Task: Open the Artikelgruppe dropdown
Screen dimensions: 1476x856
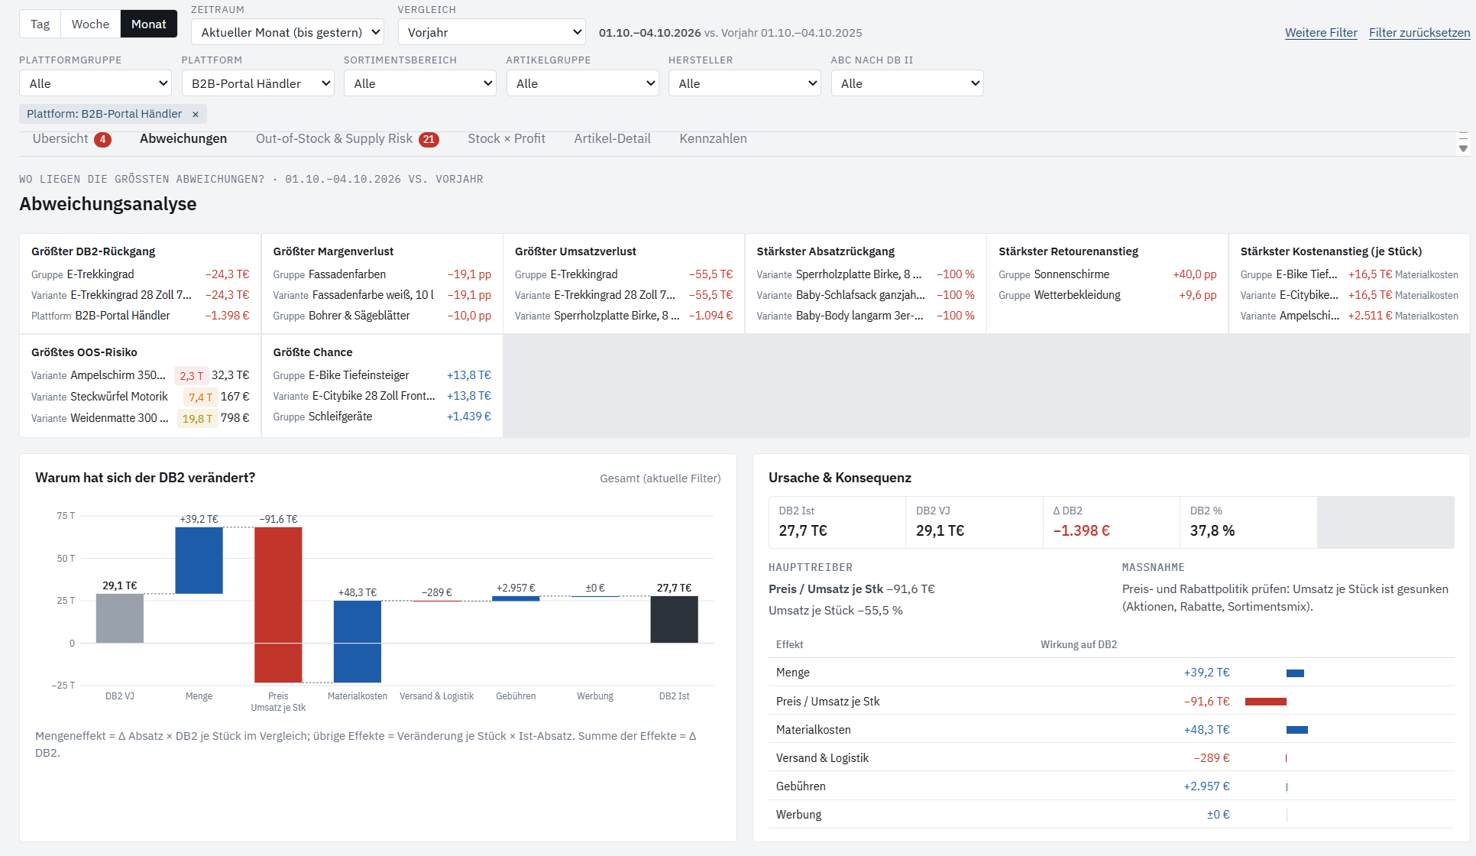Action: (582, 83)
